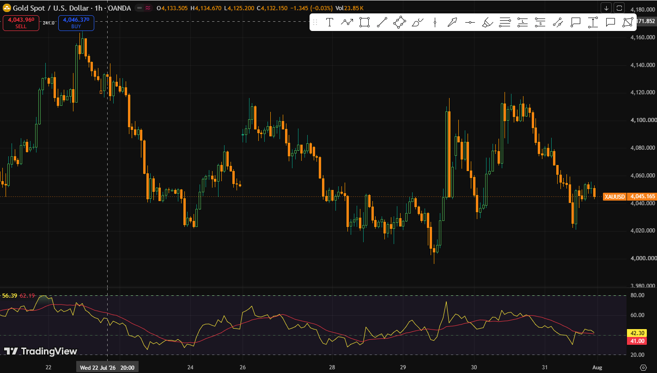This screenshot has height=373, width=657.
Task: Grab the drawing toolbar drag handle
Action: [x=316, y=22]
